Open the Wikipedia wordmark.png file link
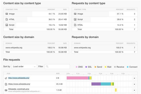Image resolution: width=141 pixels, height=94 pixels. point(19,89)
